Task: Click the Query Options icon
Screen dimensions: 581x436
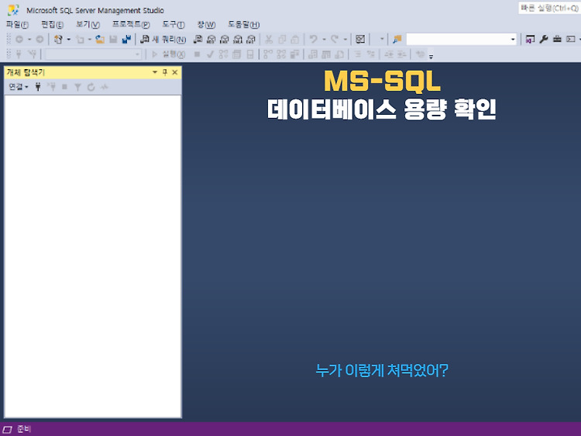Action: (x=237, y=54)
